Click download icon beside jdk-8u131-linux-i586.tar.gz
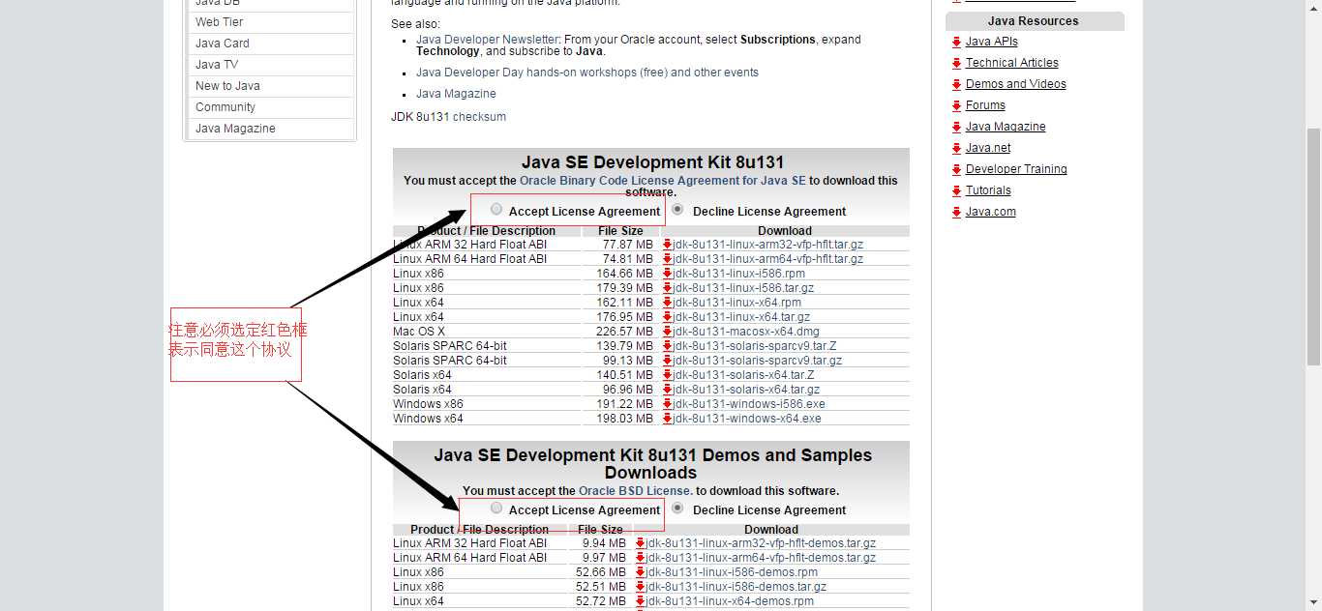This screenshot has width=1322, height=611. click(668, 288)
